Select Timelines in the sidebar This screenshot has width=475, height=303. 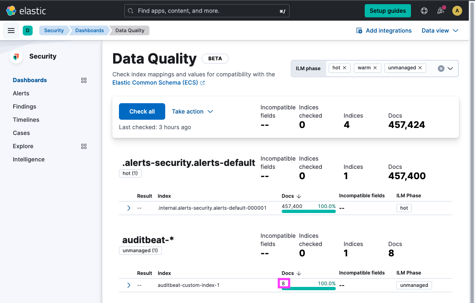(x=26, y=120)
